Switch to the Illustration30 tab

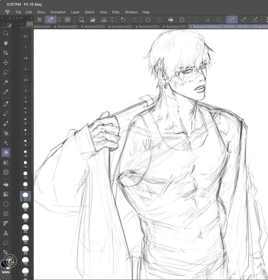(x=66, y=27)
